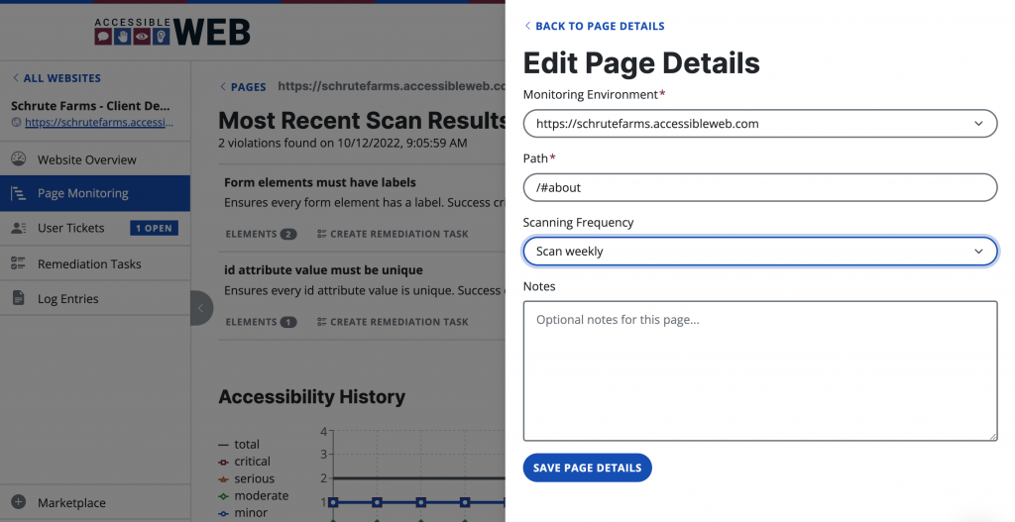1015x522 pixels.
Task: Open Monitoring Environment dropdown
Action: (x=760, y=124)
